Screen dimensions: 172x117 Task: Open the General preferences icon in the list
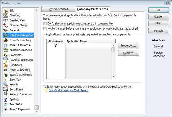[5, 30]
